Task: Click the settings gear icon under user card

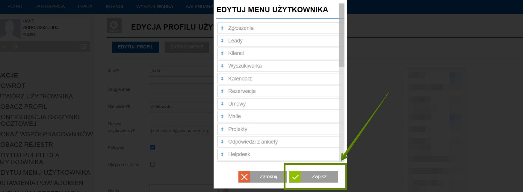Action: [x=15, y=46]
